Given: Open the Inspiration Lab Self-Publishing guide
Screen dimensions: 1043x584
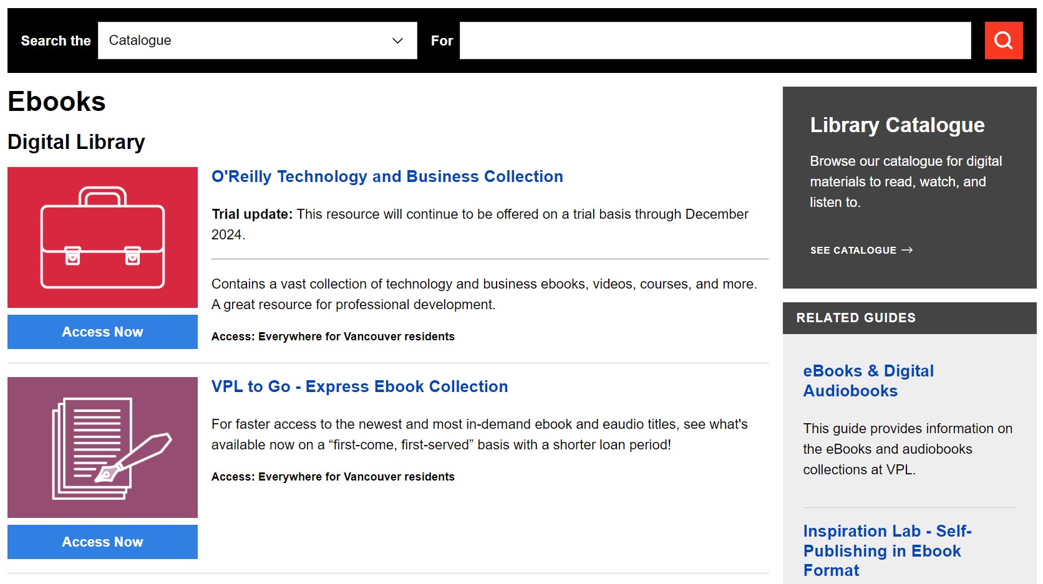Looking at the screenshot, I should click(886, 550).
